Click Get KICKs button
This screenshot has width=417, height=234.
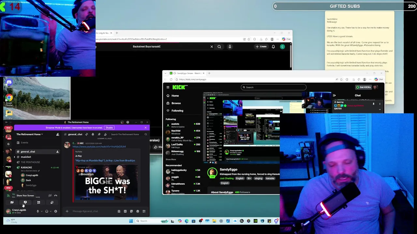click(x=364, y=87)
